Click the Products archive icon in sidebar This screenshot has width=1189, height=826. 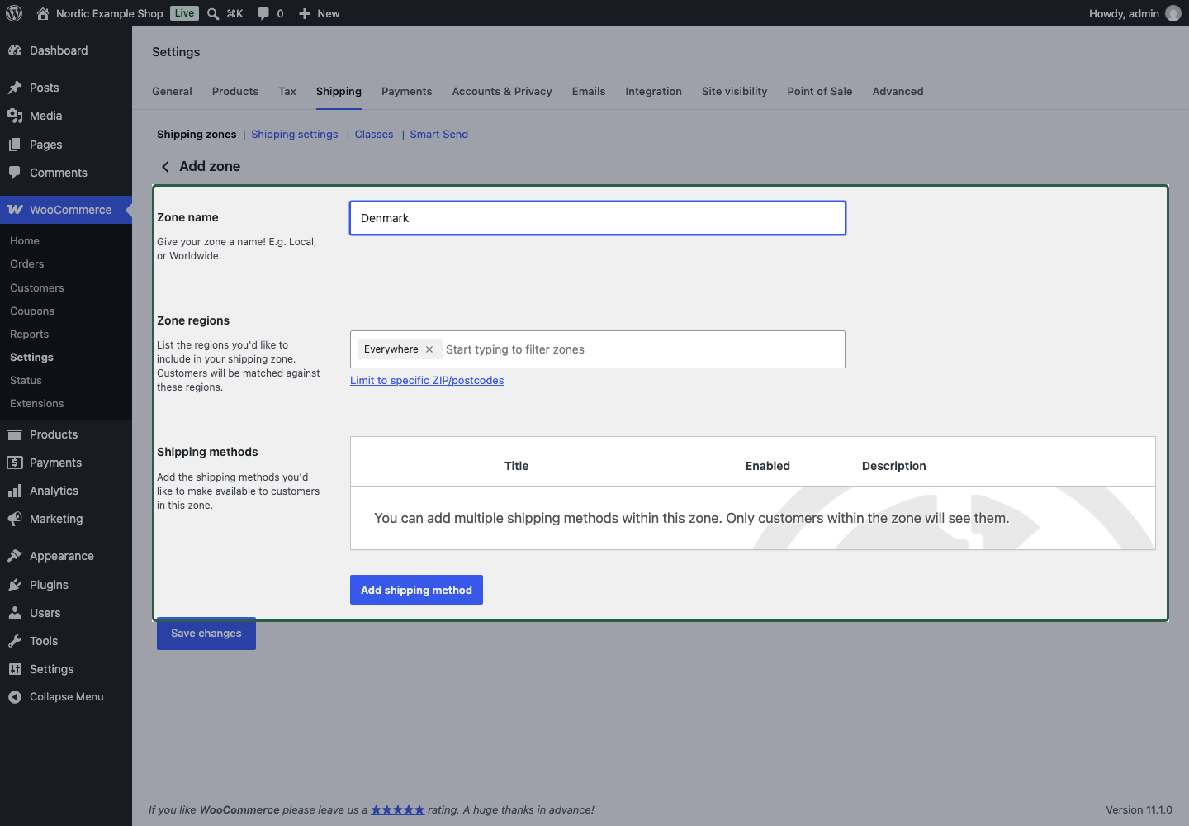15,434
